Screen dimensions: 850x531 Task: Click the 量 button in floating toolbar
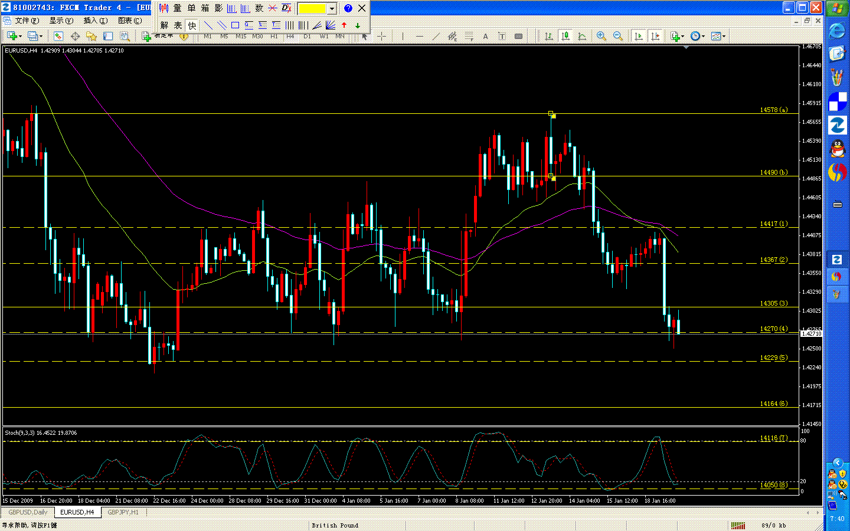coord(178,8)
